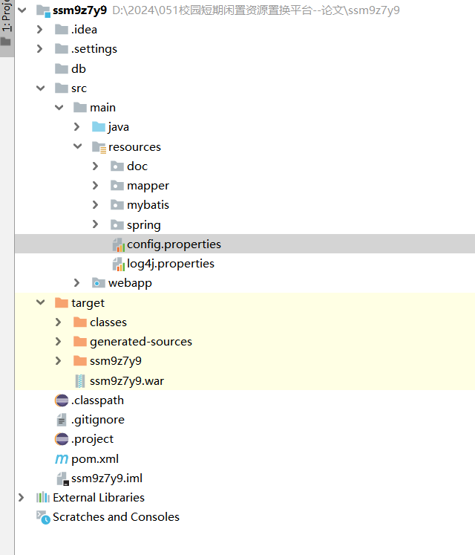Screen dimensions: 475x555
Task: Click the Eclipse .classpath file icon
Action: (62, 400)
